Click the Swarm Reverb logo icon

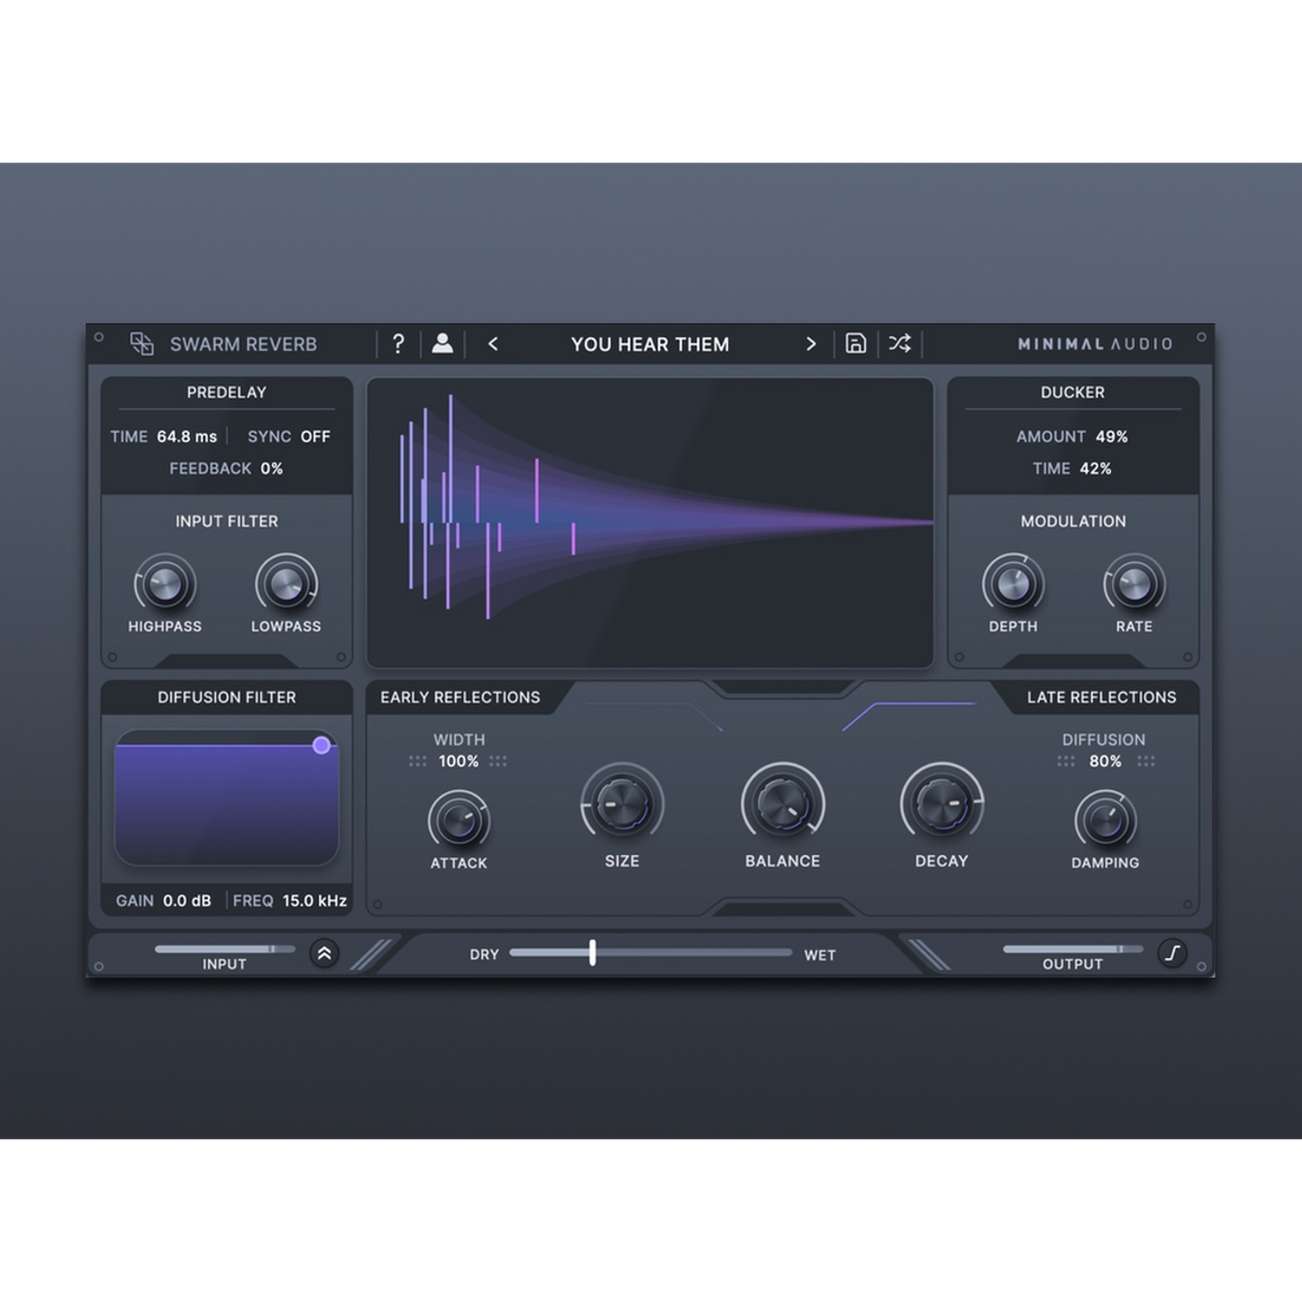[x=141, y=343]
